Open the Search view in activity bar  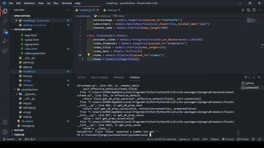(5, 21)
